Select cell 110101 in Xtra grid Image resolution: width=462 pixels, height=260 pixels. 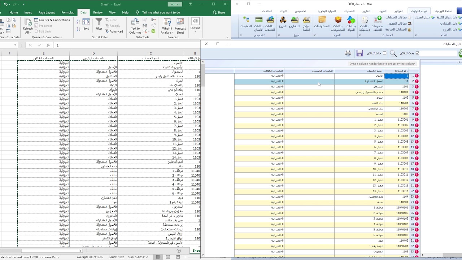(396, 92)
